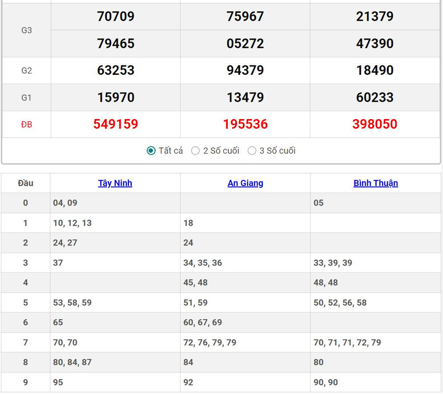Click the G2 row label
Viewport: 443px width, 394px height.
[x=27, y=70]
